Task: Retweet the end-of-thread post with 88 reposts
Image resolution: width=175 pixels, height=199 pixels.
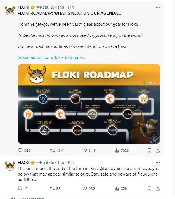Action: pos(52,188)
